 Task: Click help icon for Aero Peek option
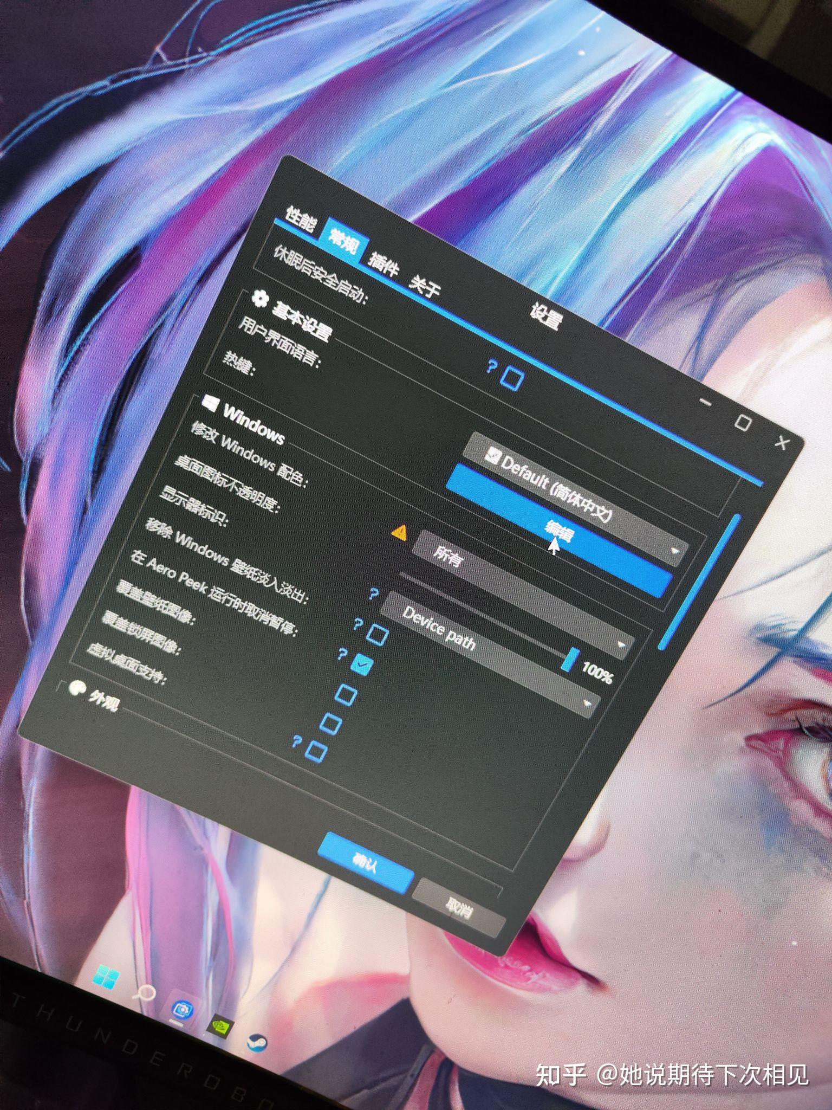(342, 654)
